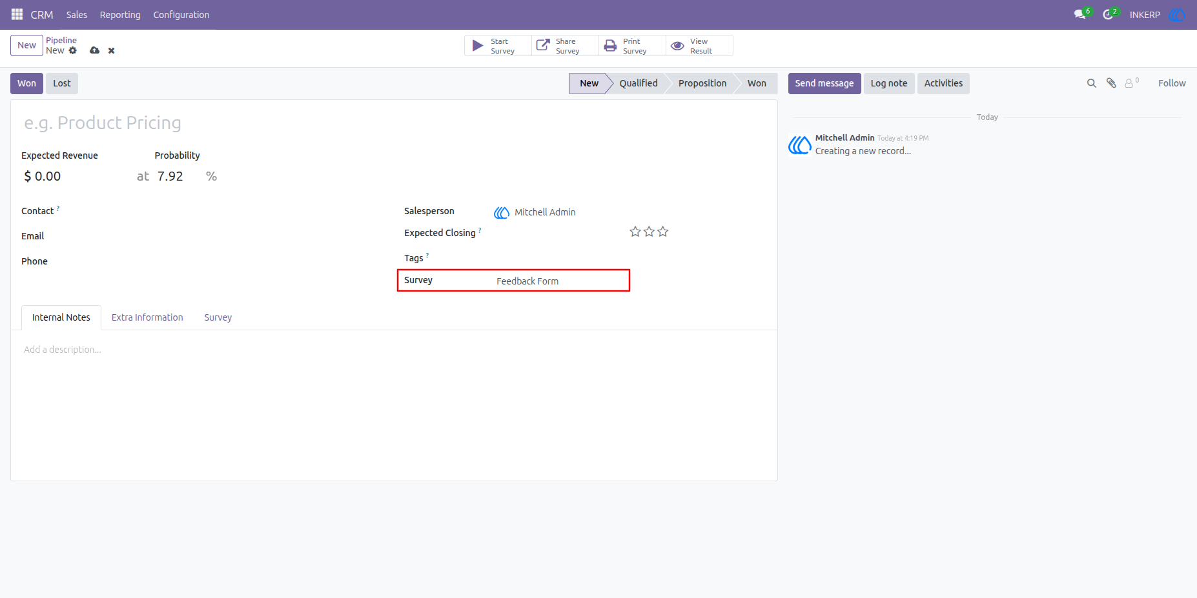Viewport: 1197px width, 598px height.
Task: Click the chatter search magnifier icon
Action: (x=1092, y=83)
